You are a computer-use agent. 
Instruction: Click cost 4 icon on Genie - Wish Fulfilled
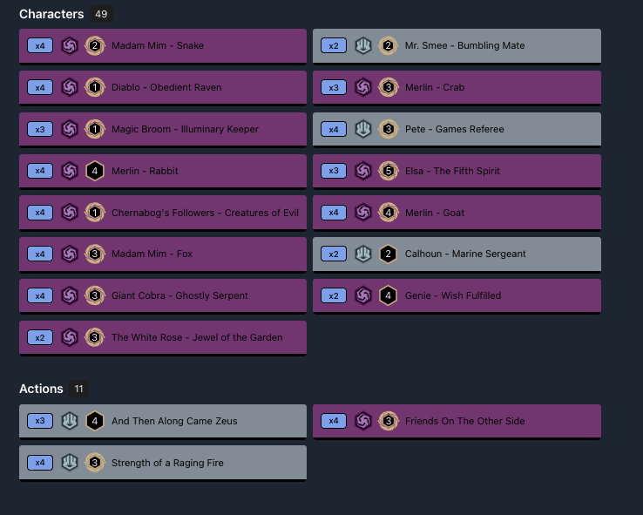point(389,295)
